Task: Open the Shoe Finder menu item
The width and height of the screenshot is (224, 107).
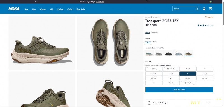Action: point(81,9)
